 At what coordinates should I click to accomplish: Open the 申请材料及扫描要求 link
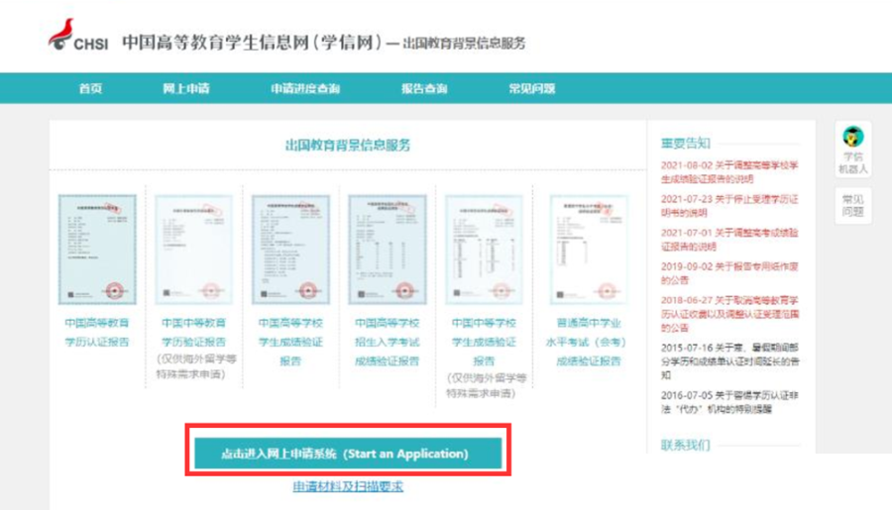(348, 486)
